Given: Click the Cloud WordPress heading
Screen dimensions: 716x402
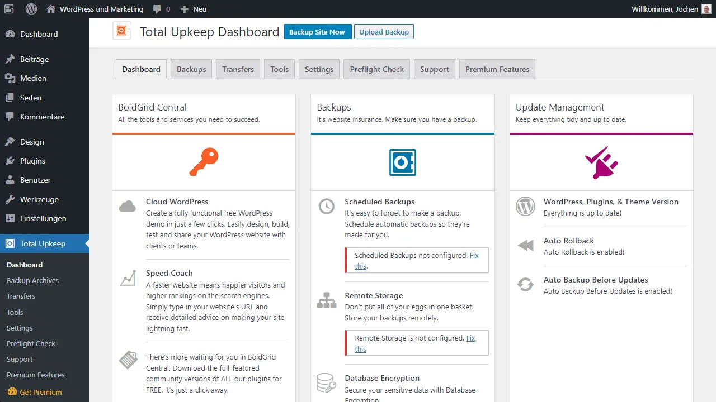Looking at the screenshot, I should pos(177,202).
